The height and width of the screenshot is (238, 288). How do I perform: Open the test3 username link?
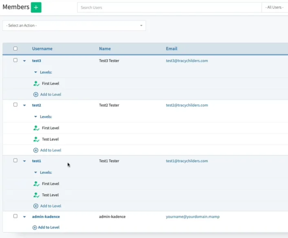[37, 61]
